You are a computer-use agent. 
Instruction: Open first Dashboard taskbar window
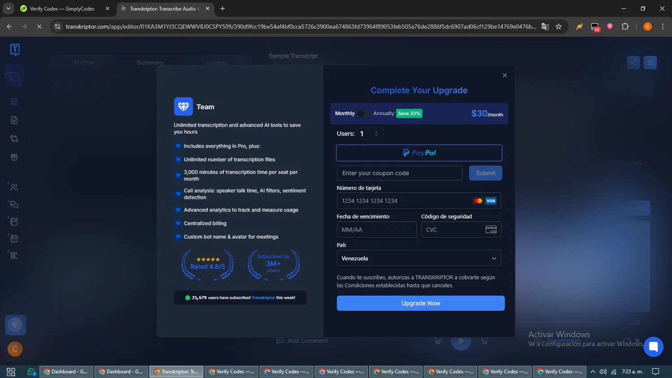pos(66,372)
